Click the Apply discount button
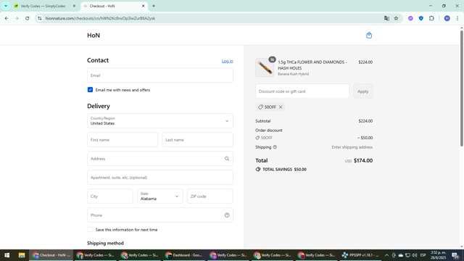 362,91
